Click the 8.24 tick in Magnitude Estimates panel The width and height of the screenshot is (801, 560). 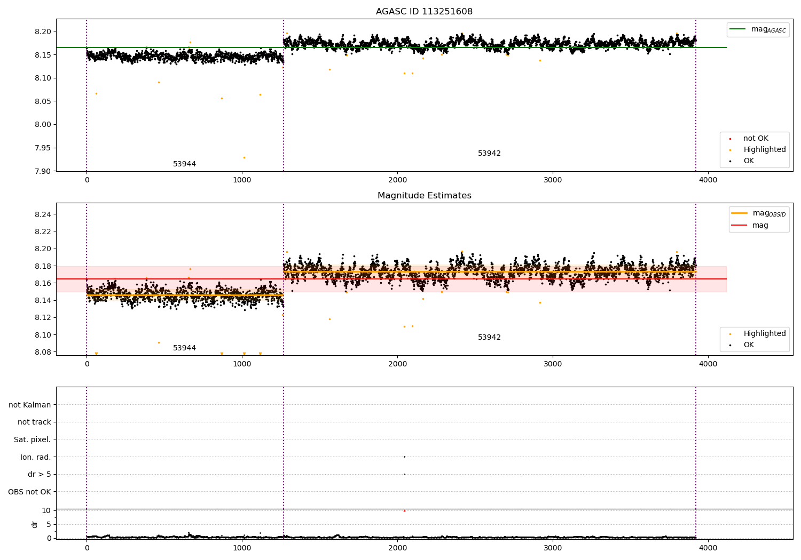[x=44, y=215]
